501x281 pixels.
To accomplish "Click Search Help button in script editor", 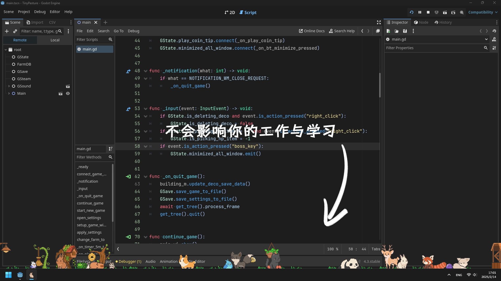I will 344,31.
